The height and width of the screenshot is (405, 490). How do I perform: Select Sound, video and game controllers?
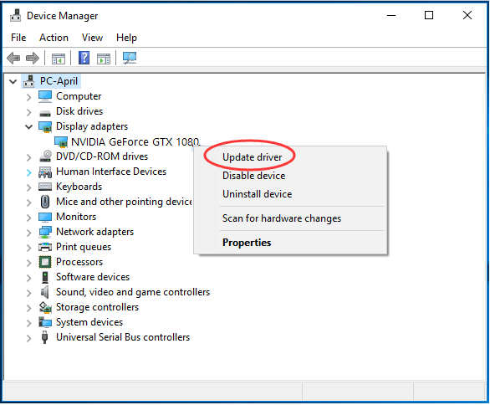pyautogui.click(x=133, y=292)
